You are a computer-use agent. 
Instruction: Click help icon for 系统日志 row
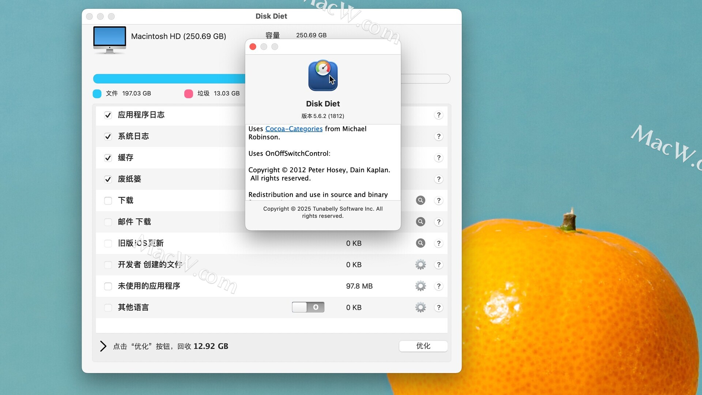pos(438,136)
